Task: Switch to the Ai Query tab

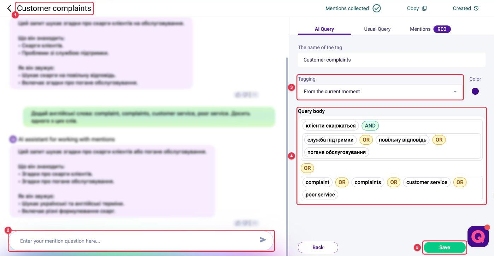Action: click(x=324, y=29)
